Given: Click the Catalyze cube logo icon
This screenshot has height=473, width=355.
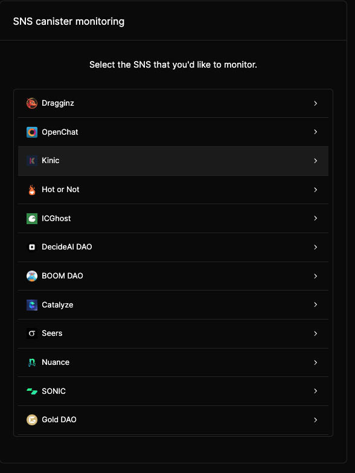Looking at the screenshot, I should [32, 305].
